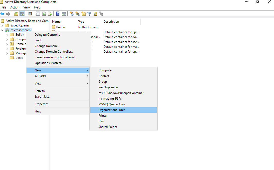Choose User in New submenu
This screenshot has width=274, height=170.
[124, 121]
